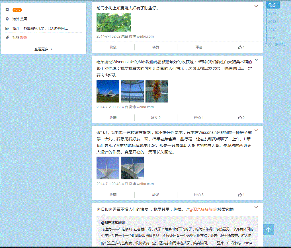Click 转发 2 on the July 2 post
The height and width of the screenshot is (248, 291).
[156, 118]
